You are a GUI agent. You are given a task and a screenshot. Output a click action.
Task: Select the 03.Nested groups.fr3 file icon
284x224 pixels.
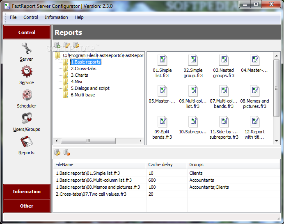tap(224, 60)
